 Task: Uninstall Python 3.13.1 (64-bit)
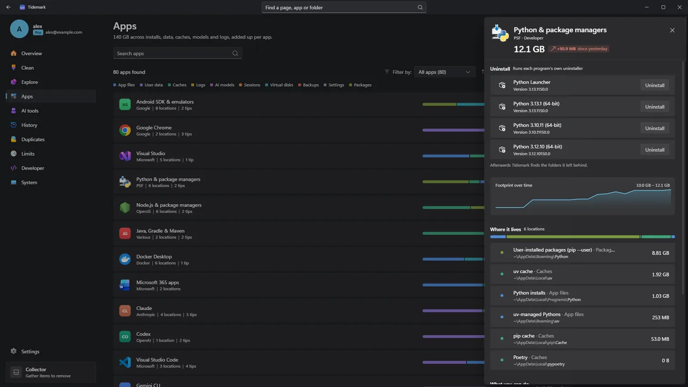(655, 107)
